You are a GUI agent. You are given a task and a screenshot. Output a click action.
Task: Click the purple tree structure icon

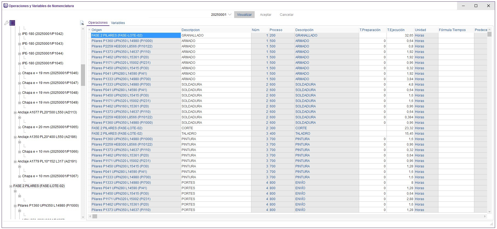pos(12,23)
